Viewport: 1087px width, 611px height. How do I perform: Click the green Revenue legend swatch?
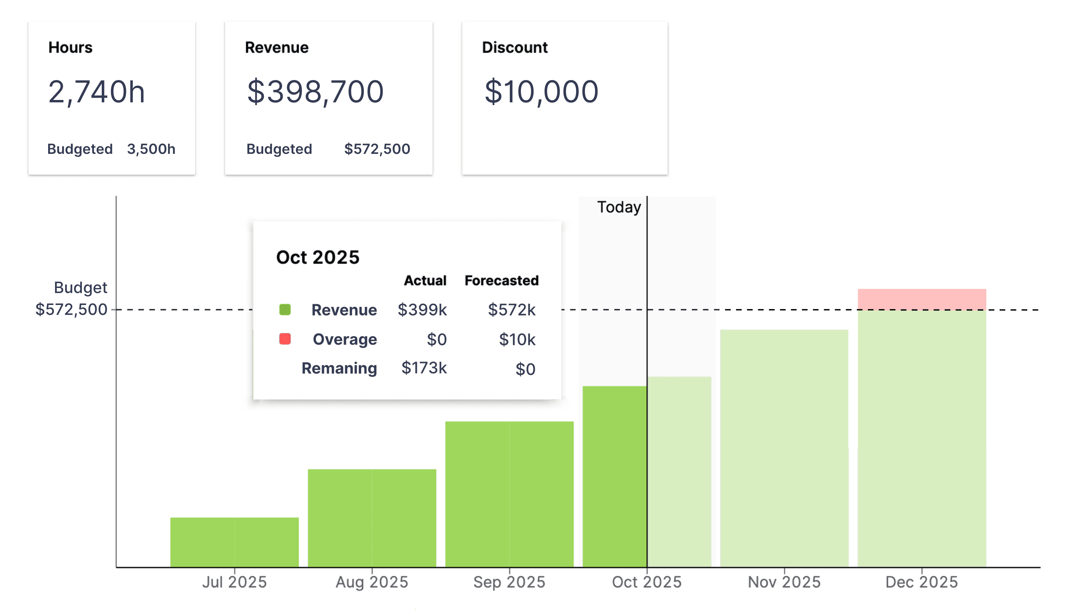tap(285, 310)
